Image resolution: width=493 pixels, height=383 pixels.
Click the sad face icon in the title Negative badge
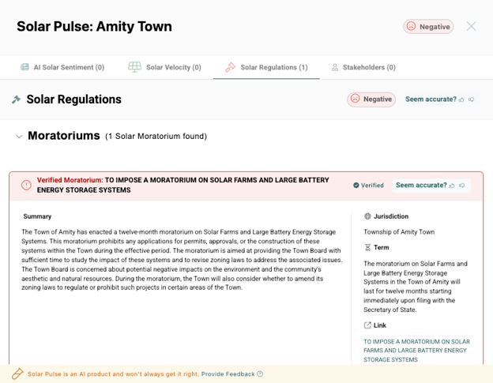[411, 26]
